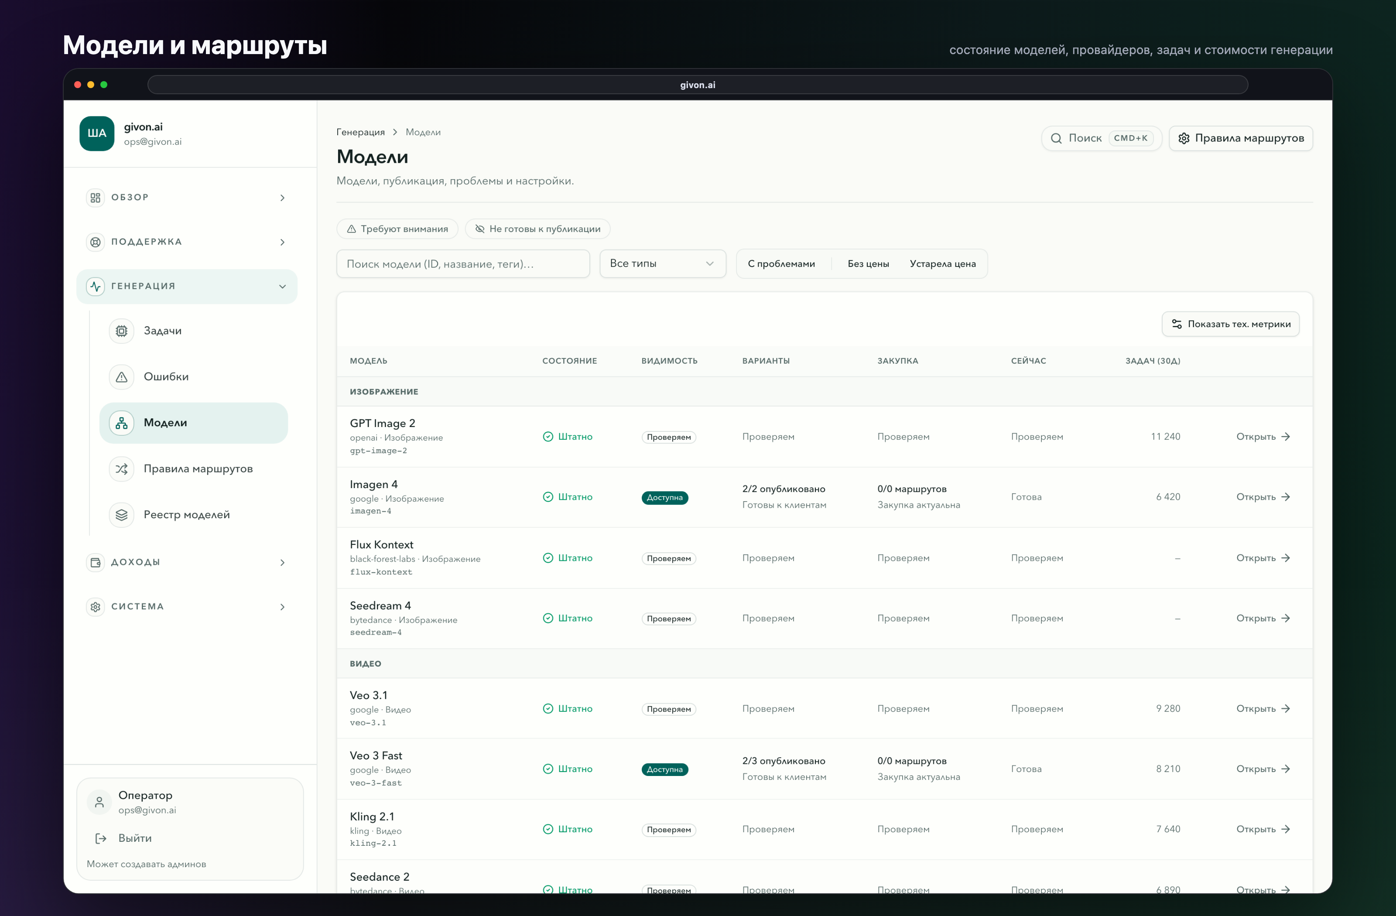
Task: Click the gear icon on Правила маршрутов button
Action: click(x=1184, y=138)
